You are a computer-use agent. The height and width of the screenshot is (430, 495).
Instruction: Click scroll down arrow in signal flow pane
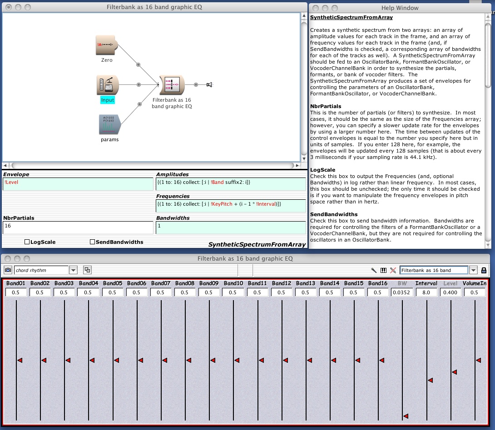(x=304, y=158)
